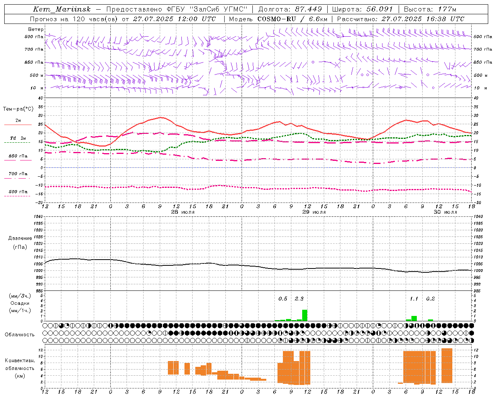Click the longitude value 87.449
The width and height of the screenshot is (494, 395).
point(308,9)
